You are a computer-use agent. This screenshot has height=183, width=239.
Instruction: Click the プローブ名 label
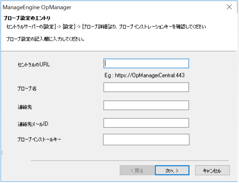click(27, 88)
